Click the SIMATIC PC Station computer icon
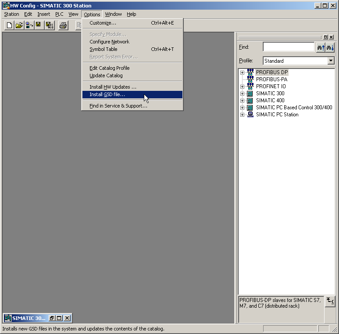This screenshot has height=334, width=339. pyautogui.click(x=250, y=115)
